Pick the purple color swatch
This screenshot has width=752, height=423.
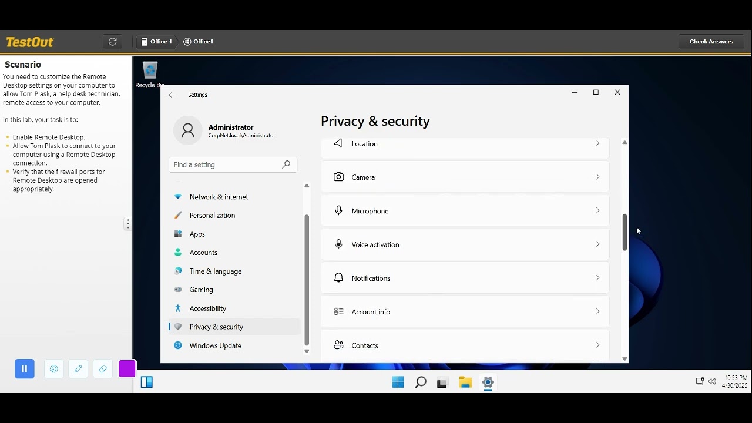coord(127,369)
